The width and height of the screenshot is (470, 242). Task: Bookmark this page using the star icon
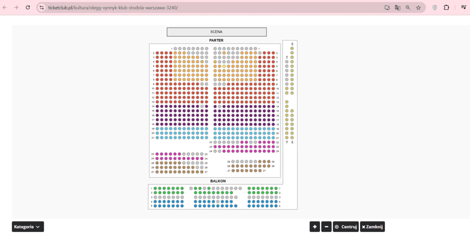point(418,7)
